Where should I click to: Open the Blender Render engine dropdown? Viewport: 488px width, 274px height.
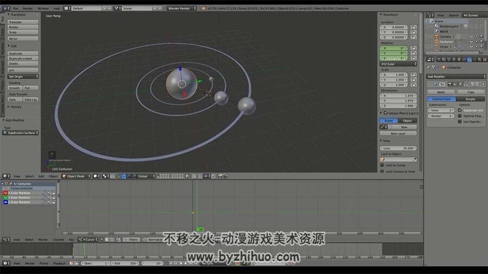click(x=182, y=8)
